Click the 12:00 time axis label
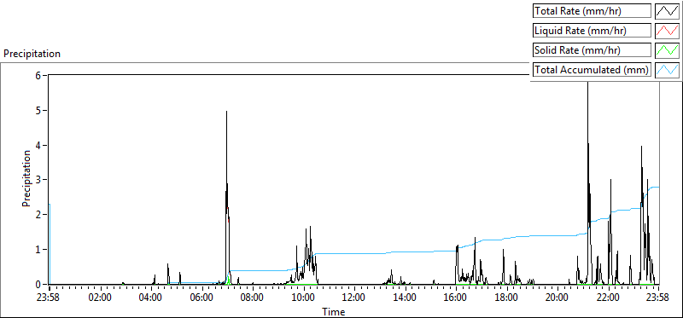 (x=353, y=298)
